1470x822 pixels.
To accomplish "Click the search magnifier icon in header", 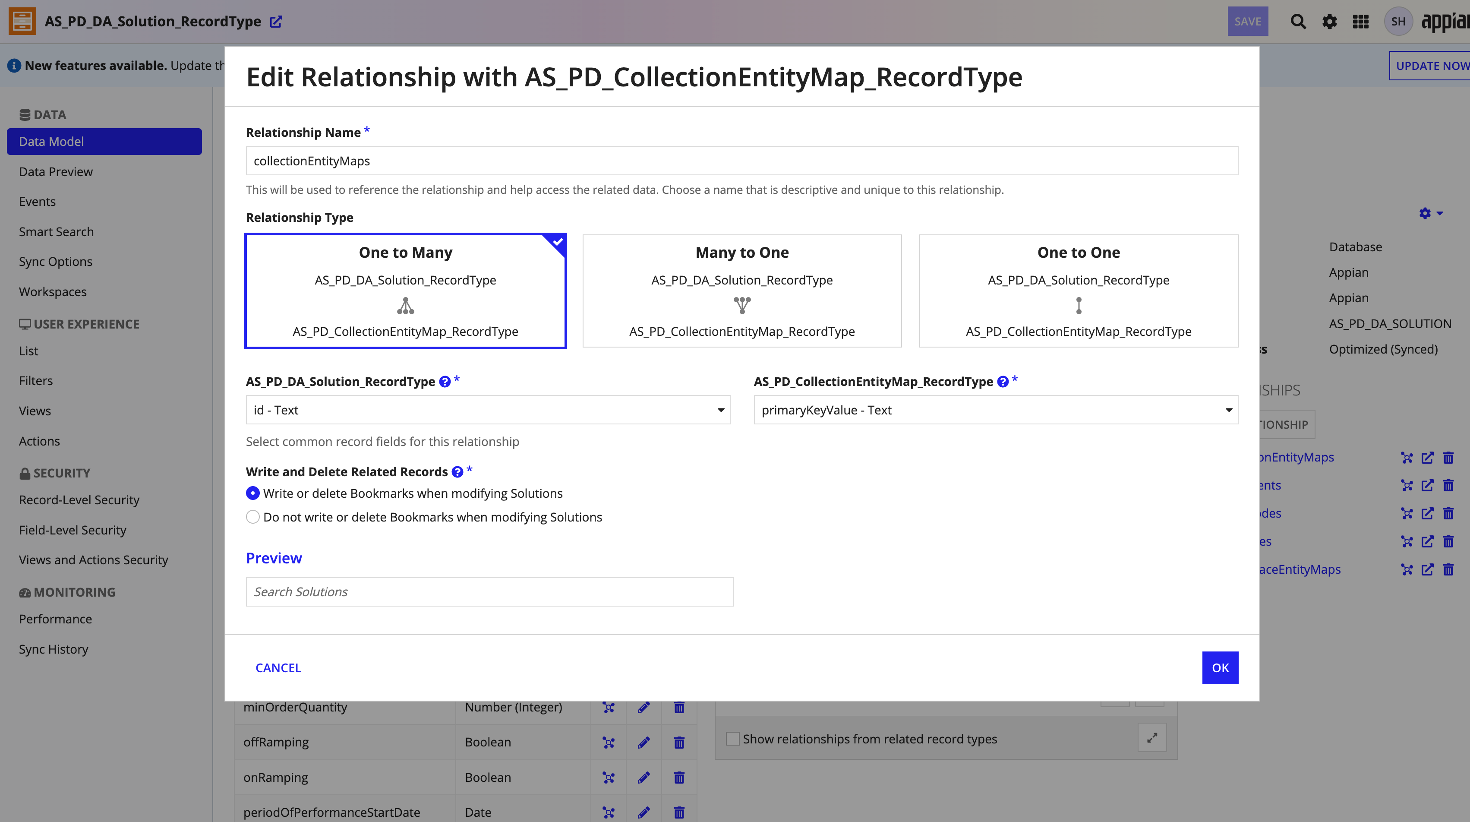I will 1298,22.
